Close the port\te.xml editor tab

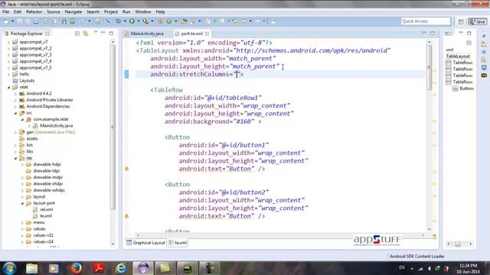point(207,34)
